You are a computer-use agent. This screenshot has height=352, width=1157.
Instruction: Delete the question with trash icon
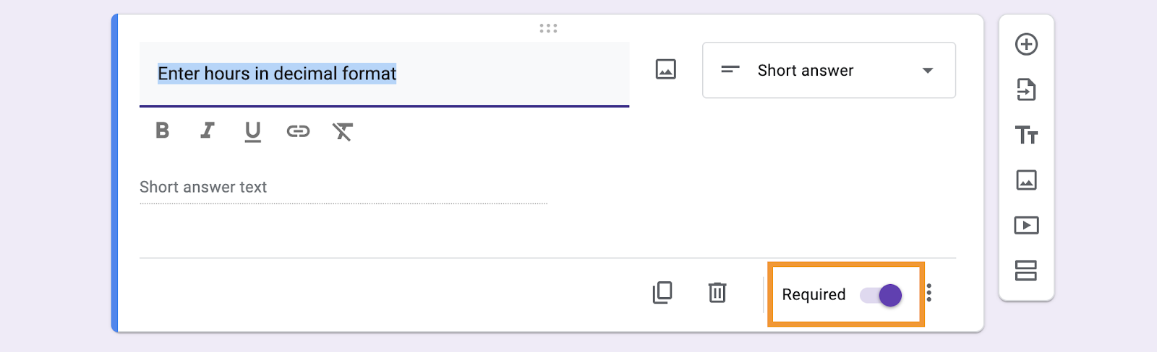717,293
